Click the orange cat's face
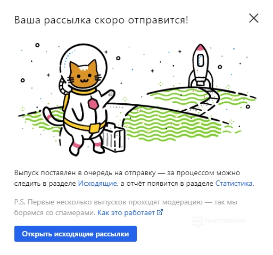This screenshot has width=273, height=255. pos(84,75)
